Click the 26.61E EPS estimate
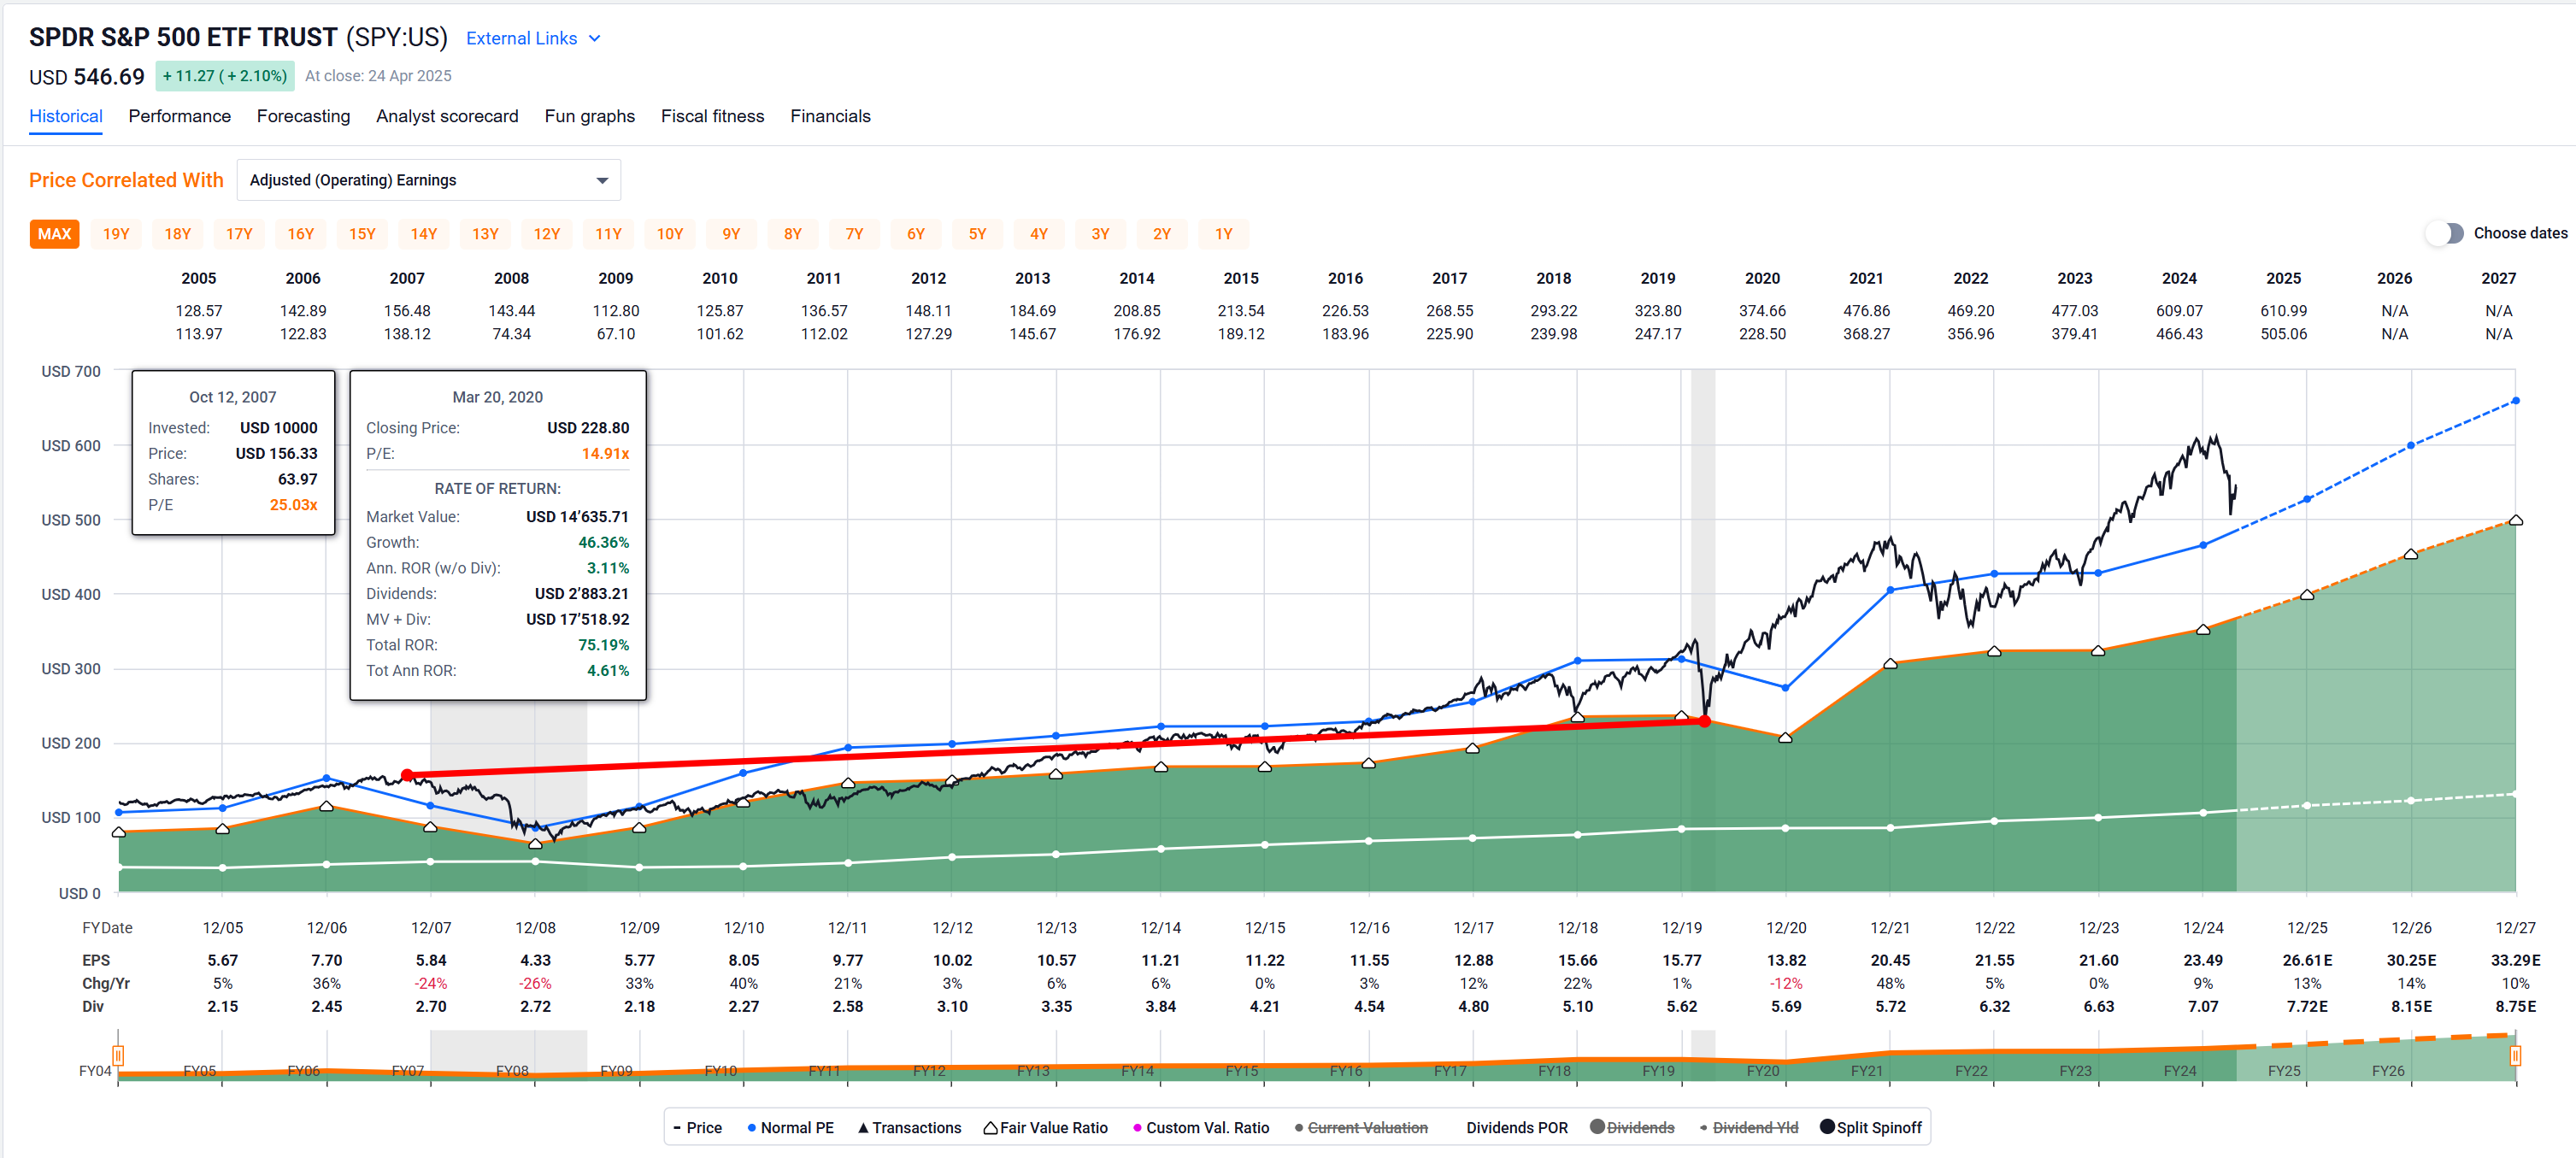The image size is (2576, 1158). [2307, 960]
